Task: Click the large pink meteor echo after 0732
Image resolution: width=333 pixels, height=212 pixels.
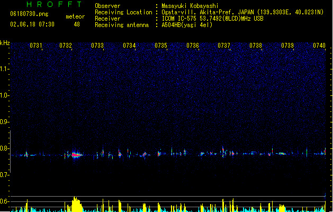Action: (76, 155)
